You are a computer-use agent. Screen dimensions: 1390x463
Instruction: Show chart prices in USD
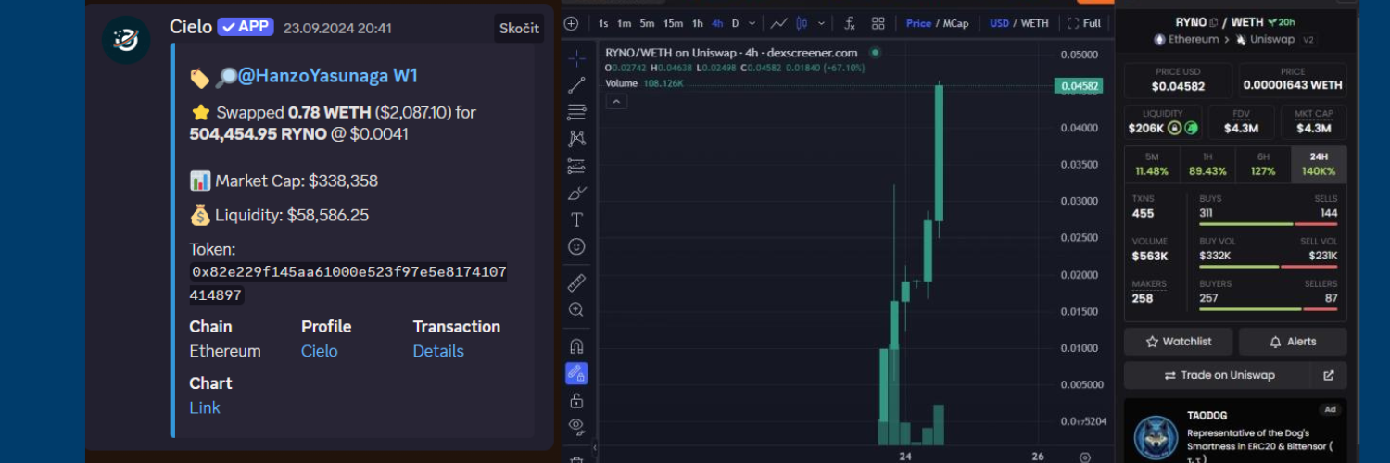tap(999, 23)
